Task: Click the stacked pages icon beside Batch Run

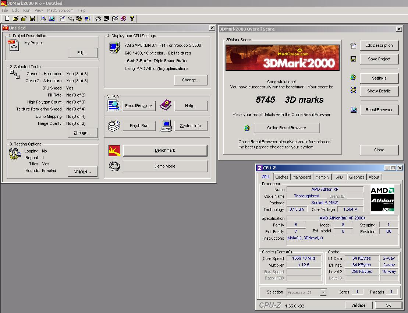Action: [x=114, y=126]
